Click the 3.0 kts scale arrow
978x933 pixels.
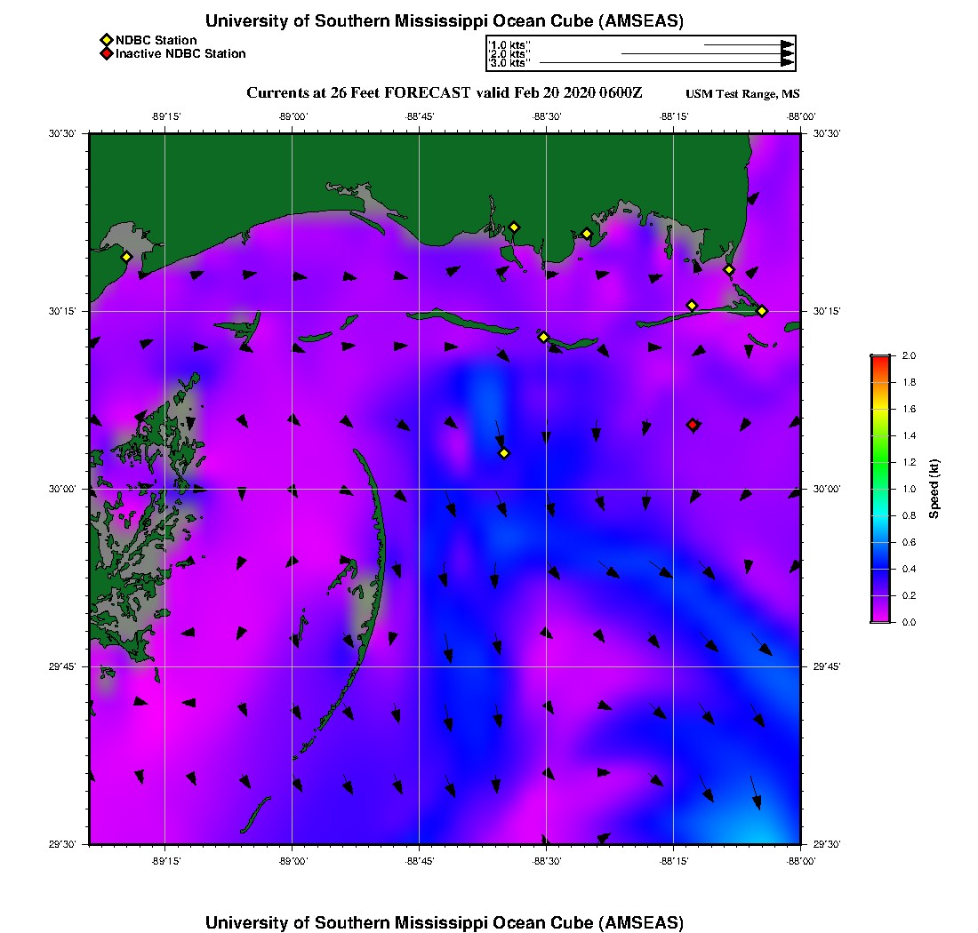coord(666,63)
